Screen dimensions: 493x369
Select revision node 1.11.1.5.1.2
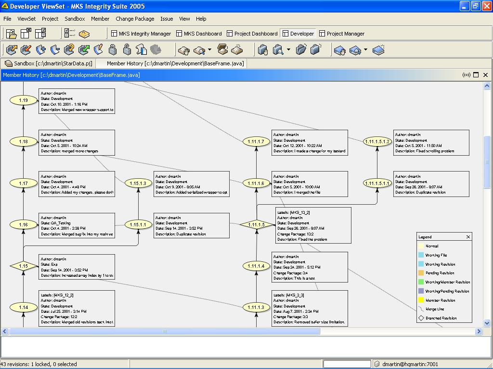coord(377,142)
